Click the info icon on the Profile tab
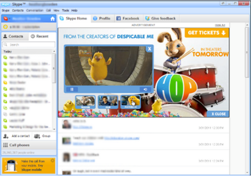251x176 pixels. (95, 18)
